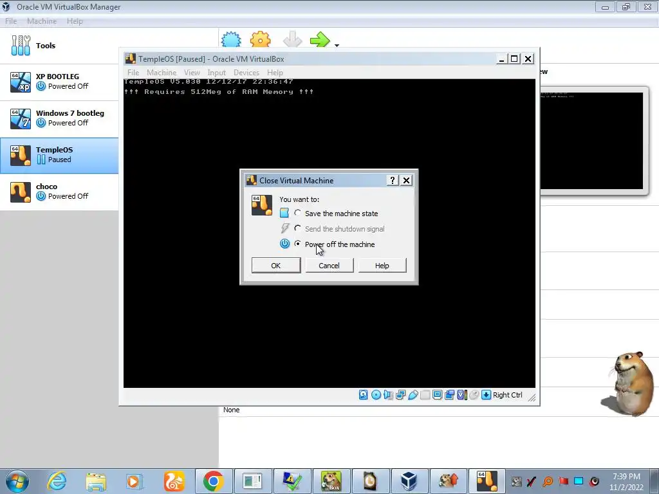Click the CPU virtualization V status icon

point(462,395)
